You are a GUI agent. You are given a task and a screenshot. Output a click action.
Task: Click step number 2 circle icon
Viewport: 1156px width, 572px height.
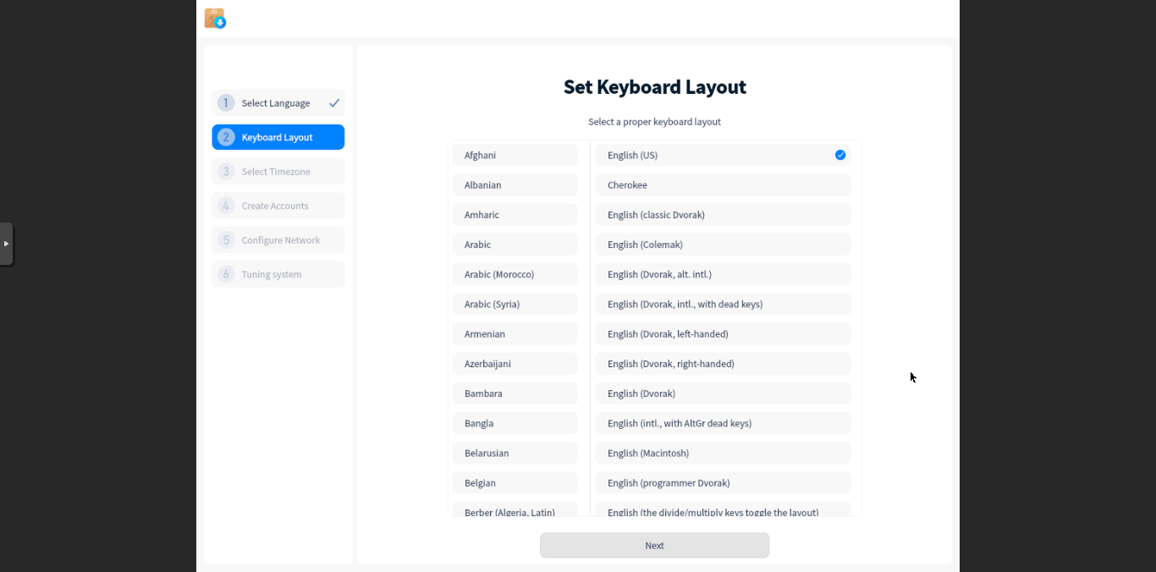click(x=226, y=137)
